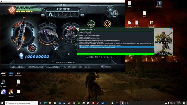
Task: Click the green skull mask item
Action: click(x=91, y=24)
